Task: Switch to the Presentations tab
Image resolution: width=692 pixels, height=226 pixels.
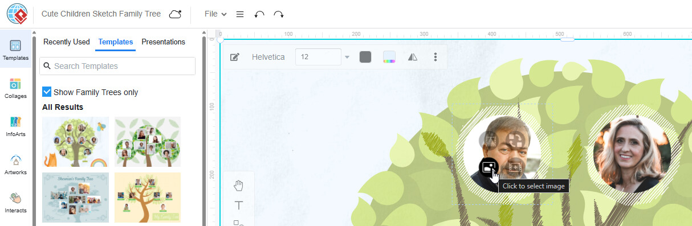Action: point(163,42)
